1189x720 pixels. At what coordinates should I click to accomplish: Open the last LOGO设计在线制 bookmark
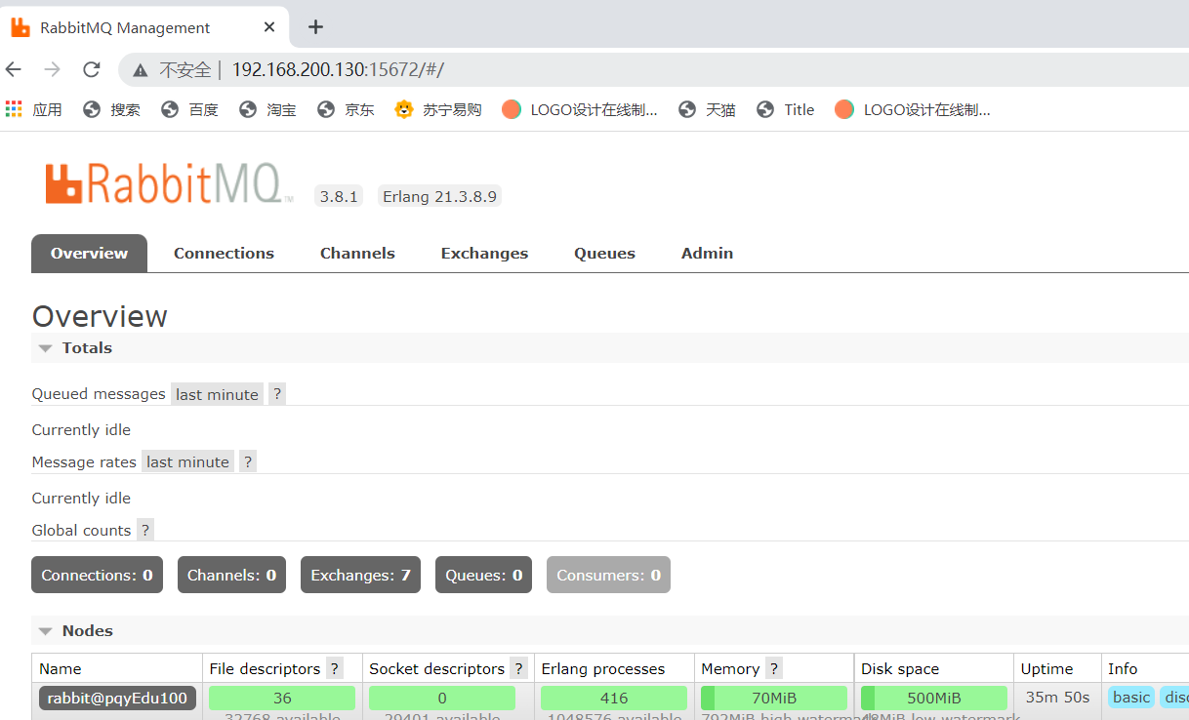click(x=913, y=109)
